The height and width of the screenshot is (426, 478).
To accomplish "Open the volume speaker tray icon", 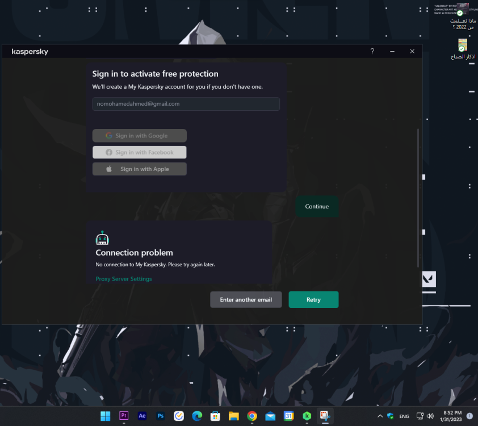I will click(430, 416).
